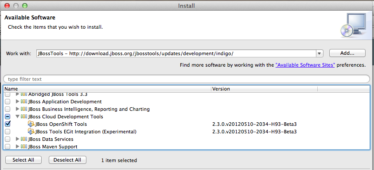374x170 pixels.
Task: Check the JBoss Application Development checkbox
Action: point(8,102)
